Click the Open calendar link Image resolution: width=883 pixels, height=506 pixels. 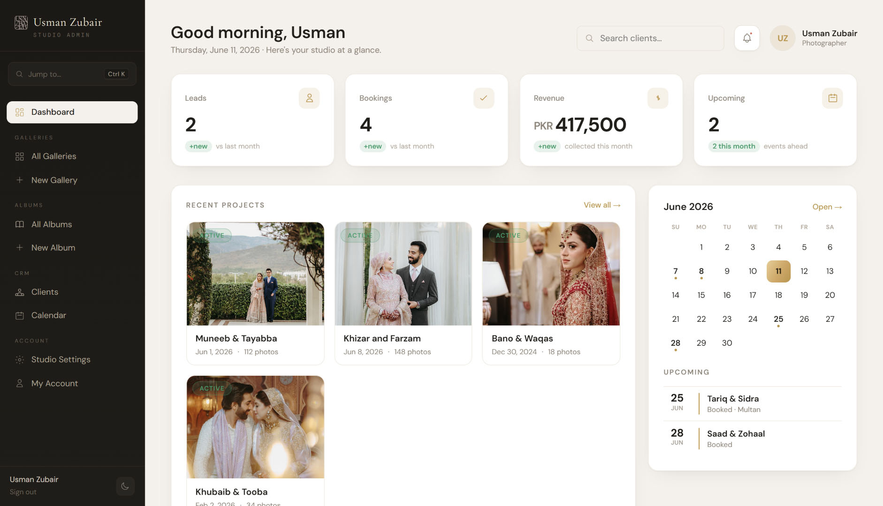coord(827,207)
